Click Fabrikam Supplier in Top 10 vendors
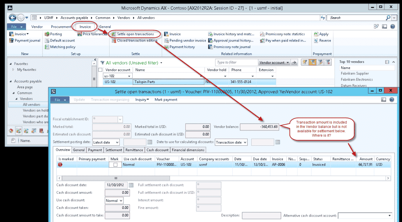This screenshot has width=402, height=222. point(354,73)
